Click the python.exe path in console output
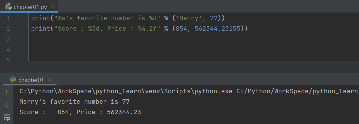359x124 pixels. pos(126,91)
